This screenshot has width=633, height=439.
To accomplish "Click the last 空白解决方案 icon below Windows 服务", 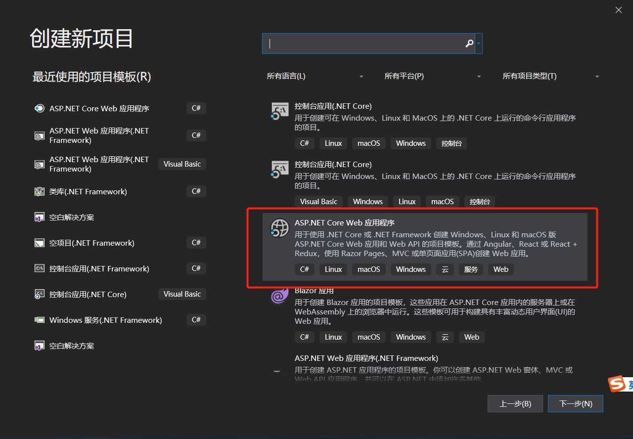I will pos(39,346).
